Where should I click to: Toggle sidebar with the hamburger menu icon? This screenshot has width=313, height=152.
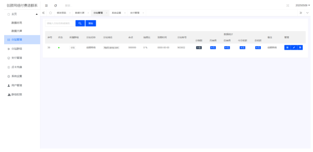tap(47, 5)
